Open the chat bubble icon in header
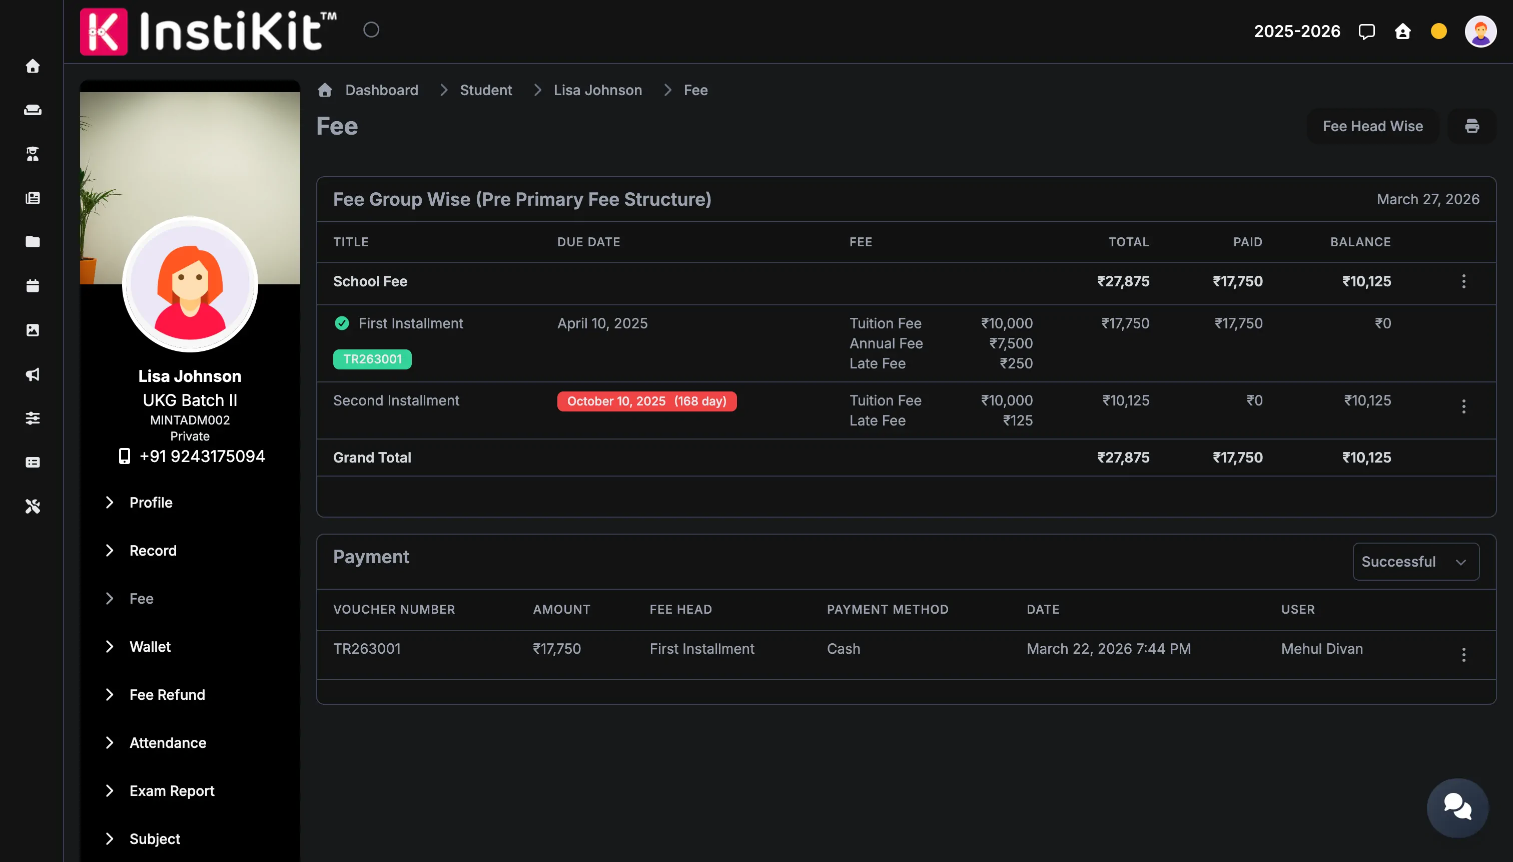The width and height of the screenshot is (1513, 862). point(1367,31)
